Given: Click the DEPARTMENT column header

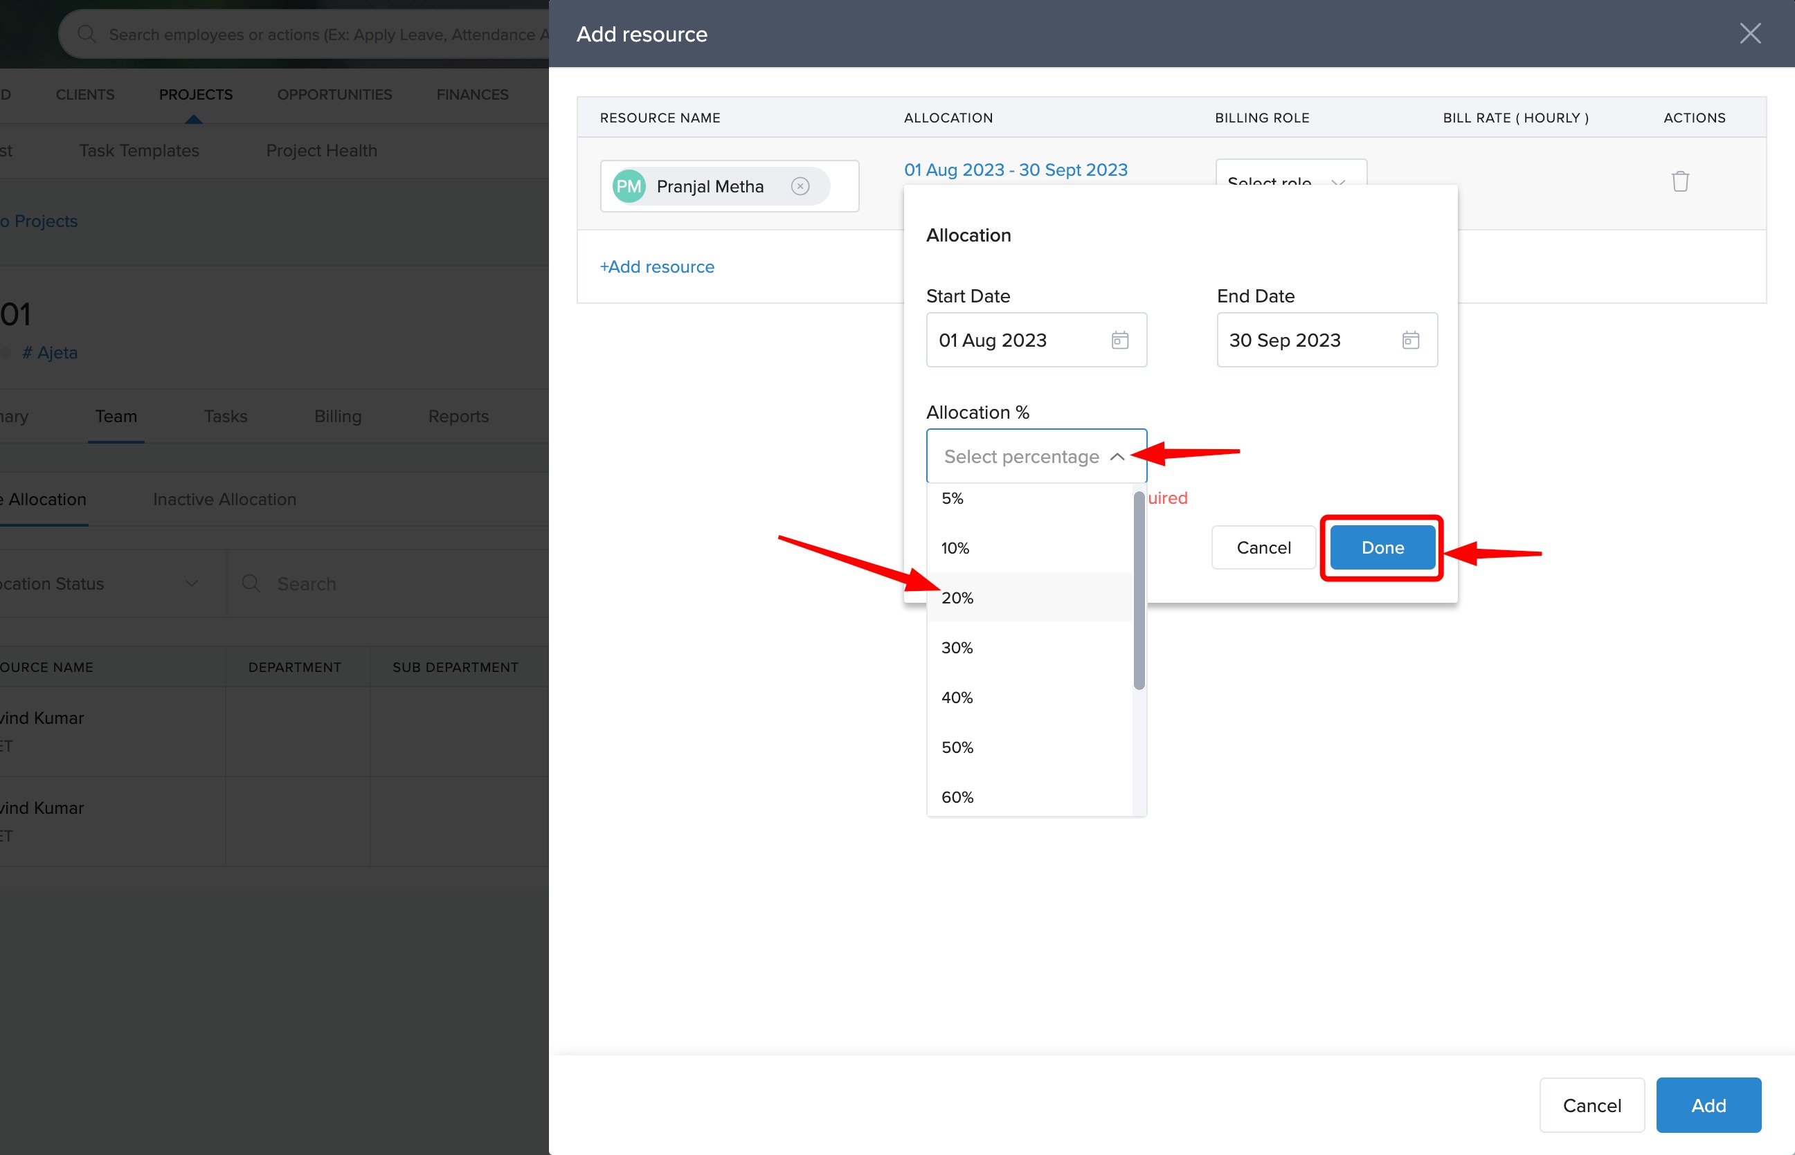Looking at the screenshot, I should pyautogui.click(x=295, y=666).
